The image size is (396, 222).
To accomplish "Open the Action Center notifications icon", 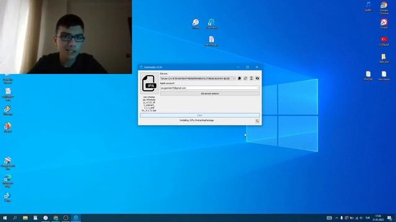I will (x=390, y=218).
